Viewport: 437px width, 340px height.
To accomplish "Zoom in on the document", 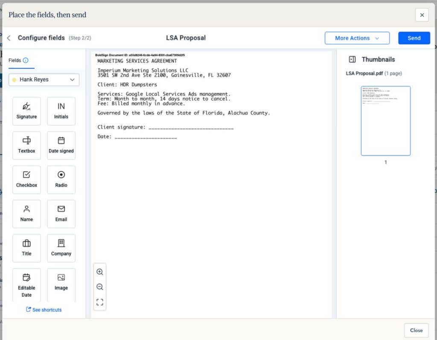I will pyautogui.click(x=100, y=272).
